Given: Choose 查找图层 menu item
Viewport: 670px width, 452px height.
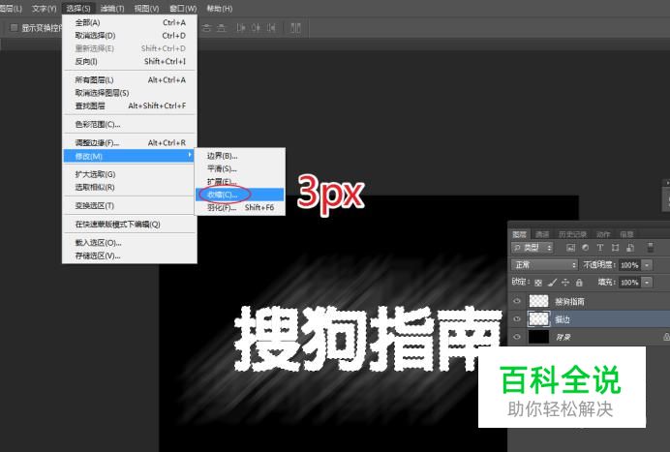Looking at the screenshot, I should click(x=130, y=105).
